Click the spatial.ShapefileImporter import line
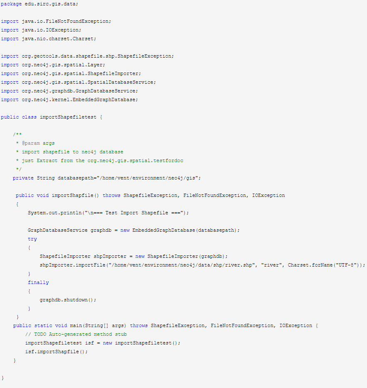The width and height of the screenshot is (367, 388). coord(71,73)
